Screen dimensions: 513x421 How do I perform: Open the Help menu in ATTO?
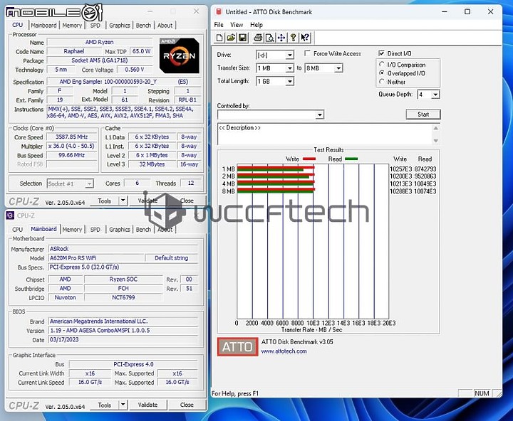pyautogui.click(x=256, y=25)
